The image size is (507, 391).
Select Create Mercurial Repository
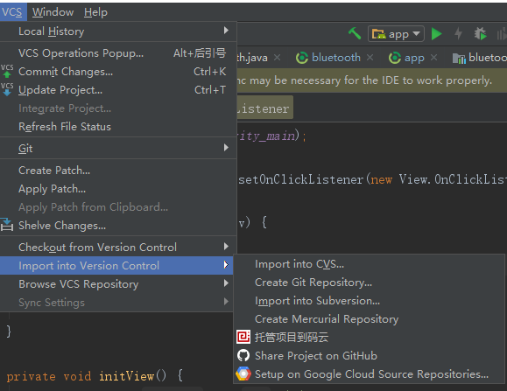pyautogui.click(x=369, y=319)
